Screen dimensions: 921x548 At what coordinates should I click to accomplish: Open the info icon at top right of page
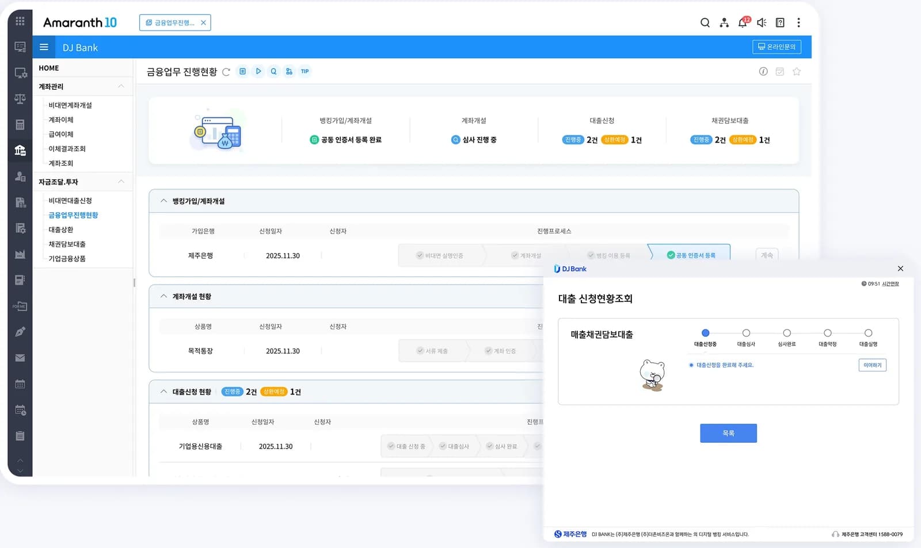763,71
